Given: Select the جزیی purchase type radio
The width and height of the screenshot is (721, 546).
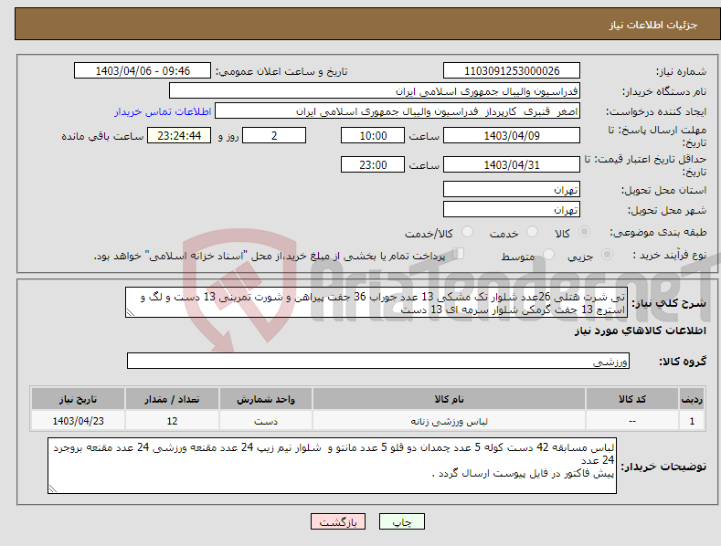Looking at the screenshot, I should coord(607,254).
